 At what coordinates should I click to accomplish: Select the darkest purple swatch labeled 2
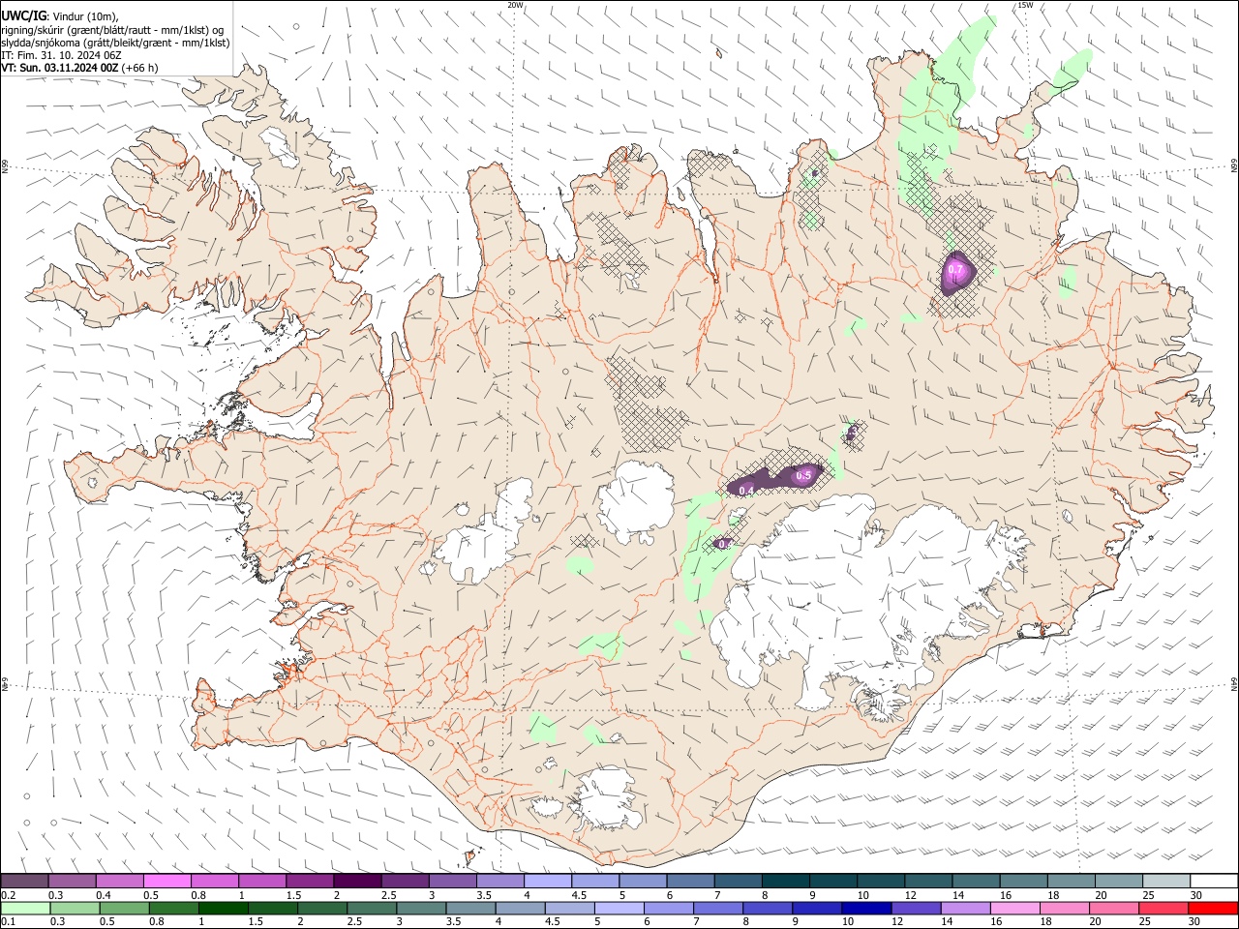(x=357, y=881)
